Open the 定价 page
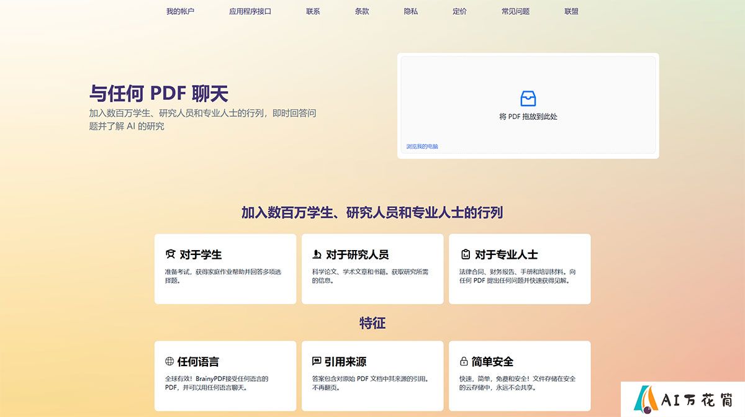 tap(460, 11)
